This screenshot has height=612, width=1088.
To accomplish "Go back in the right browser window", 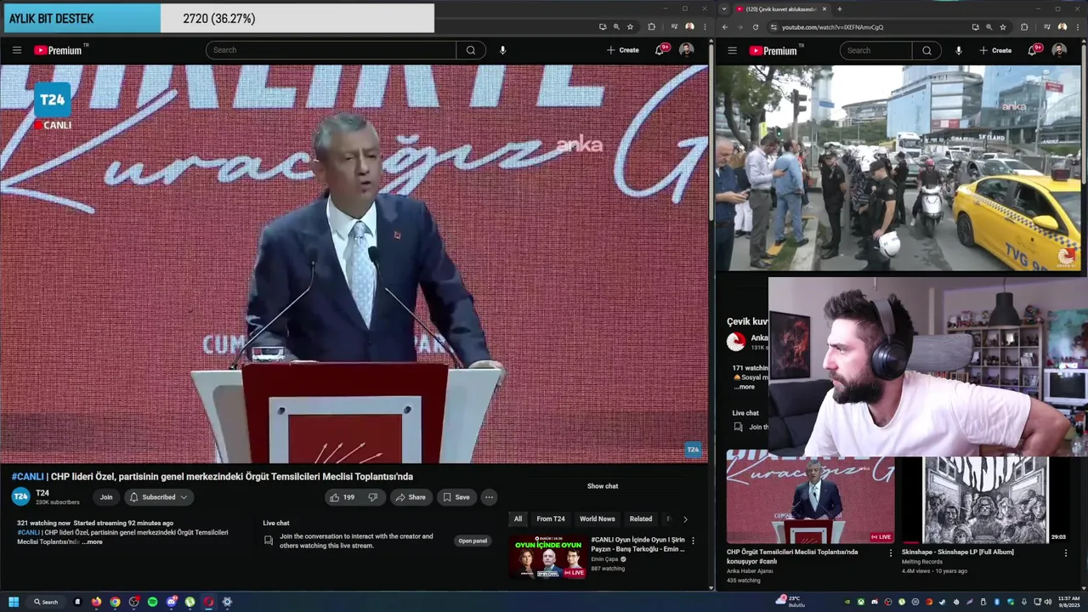I will click(725, 27).
